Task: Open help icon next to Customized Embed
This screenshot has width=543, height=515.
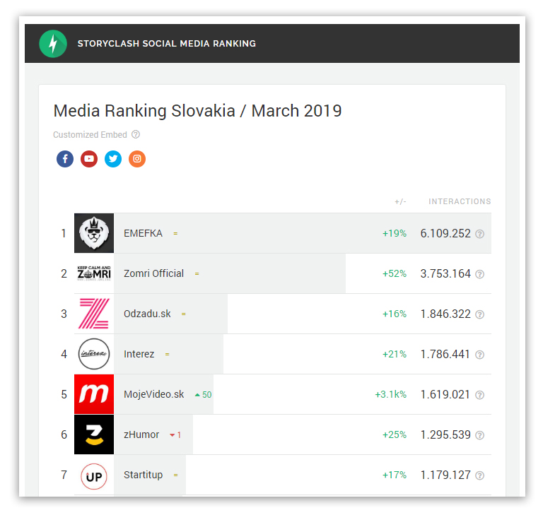Action: click(x=136, y=135)
